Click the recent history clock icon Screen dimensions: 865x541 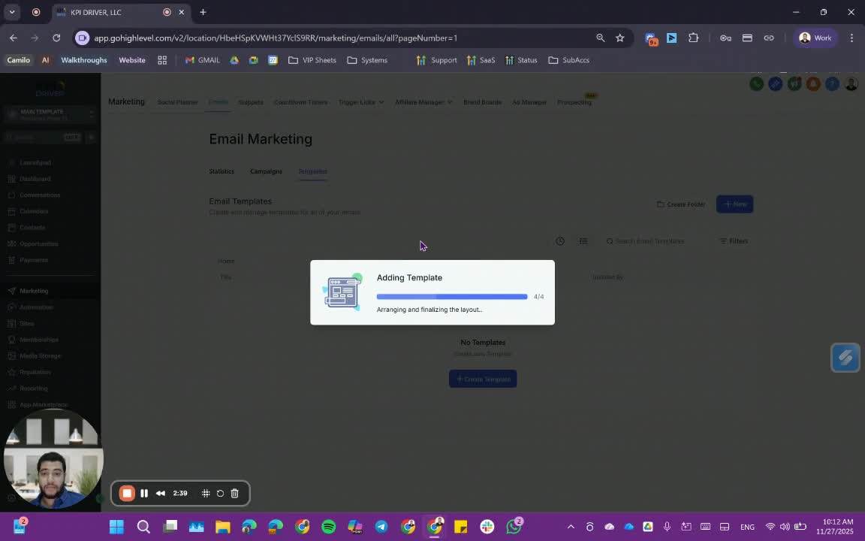click(x=560, y=241)
